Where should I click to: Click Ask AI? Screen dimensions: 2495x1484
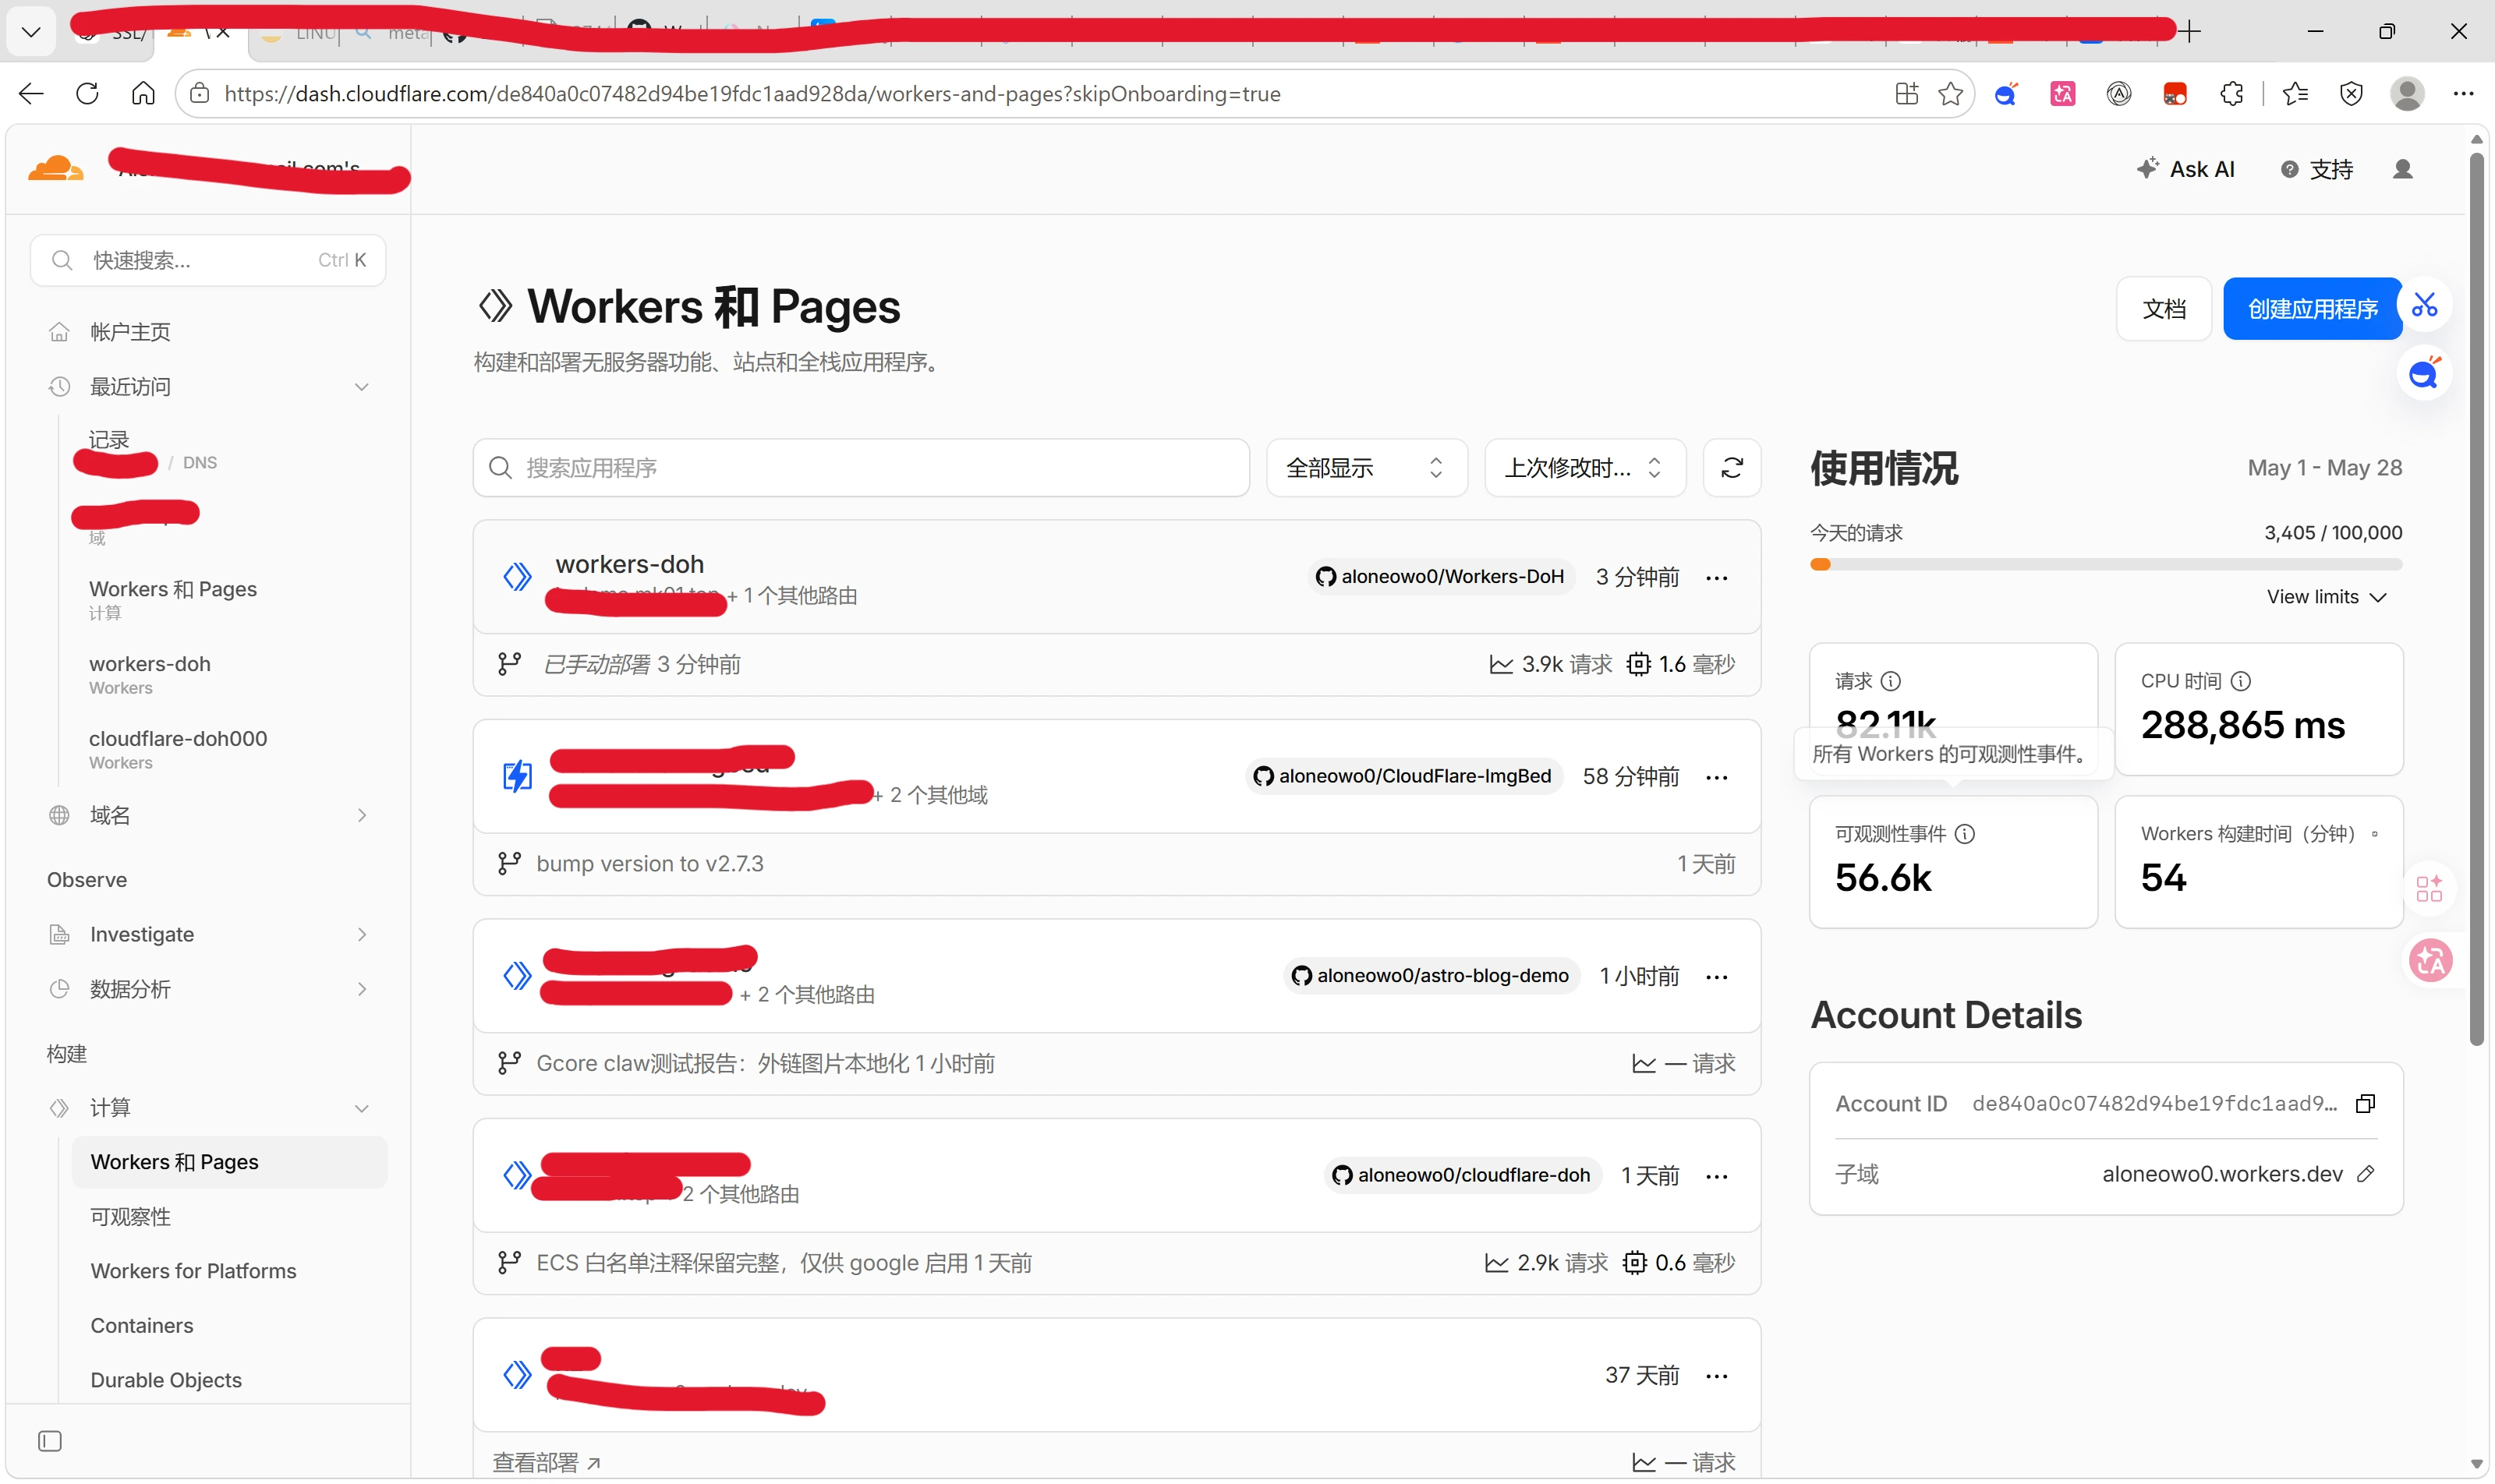(2185, 169)
